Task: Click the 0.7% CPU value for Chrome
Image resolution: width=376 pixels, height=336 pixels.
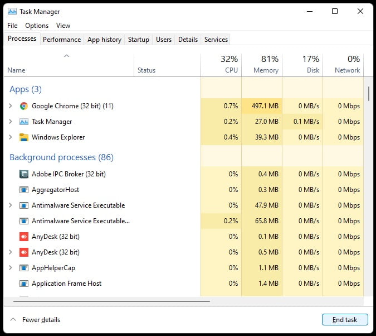Action: (231, 106)
